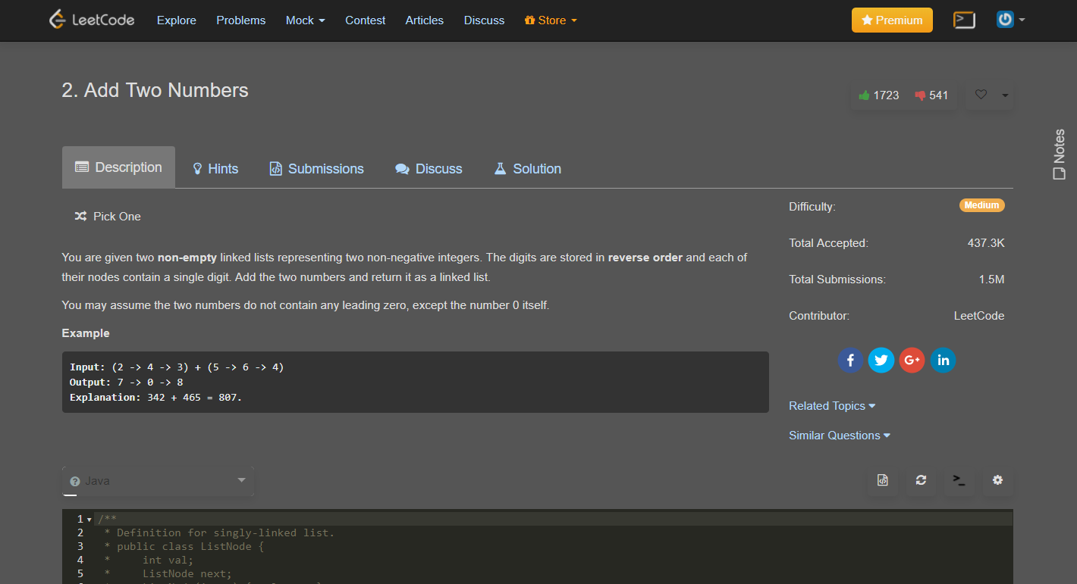The width and height of the screenshot is (1077, 584).
Task: Open the terminal playground icon in navbar
Action: [x=964, y=20]
